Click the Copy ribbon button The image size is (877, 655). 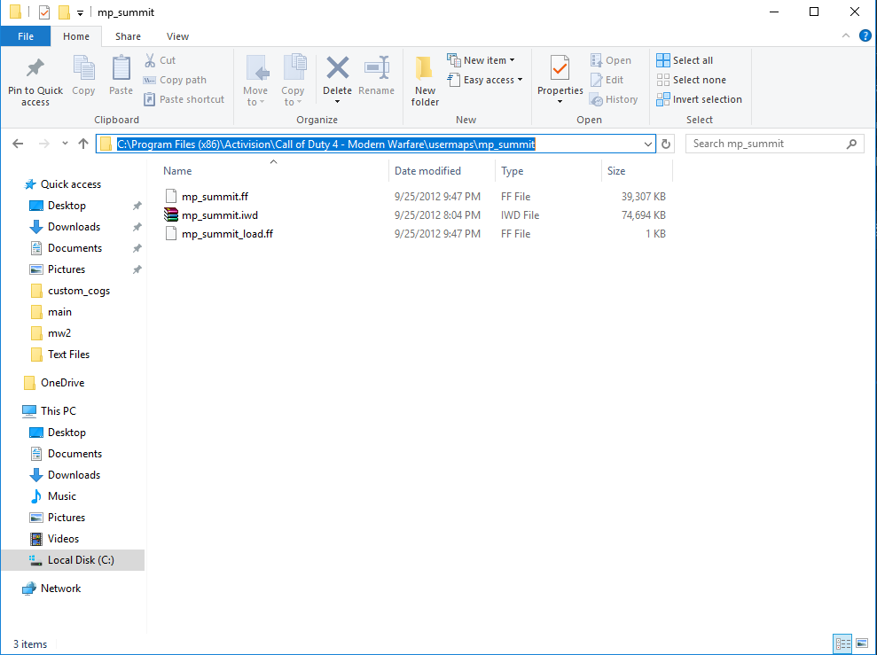[x=83, y=75]
